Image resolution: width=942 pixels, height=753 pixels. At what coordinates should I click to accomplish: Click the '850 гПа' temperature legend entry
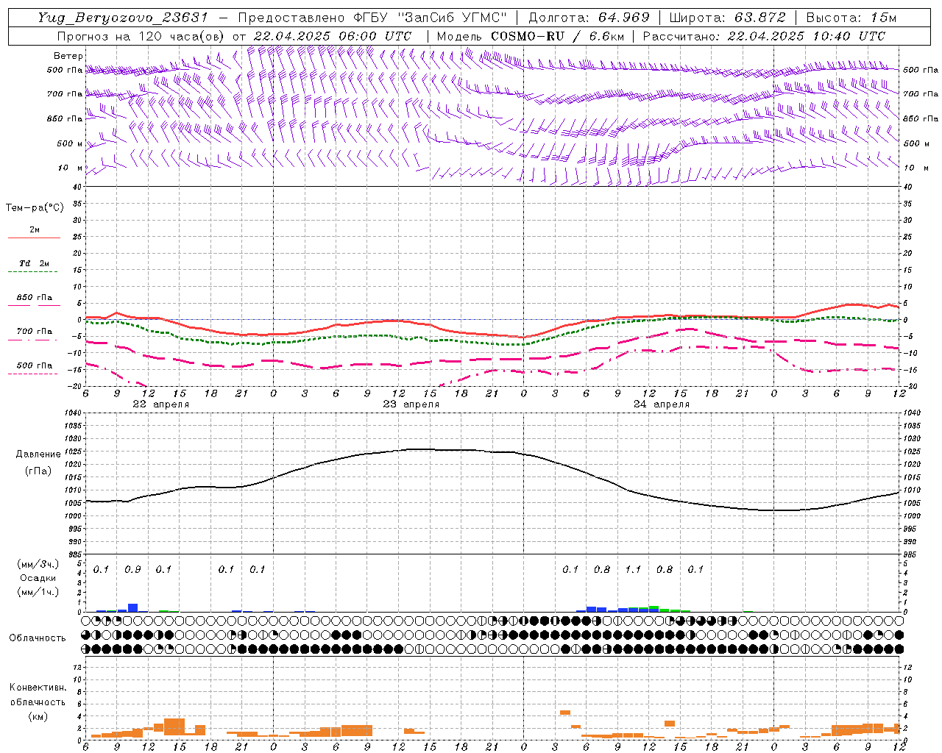tap(35, 297)
